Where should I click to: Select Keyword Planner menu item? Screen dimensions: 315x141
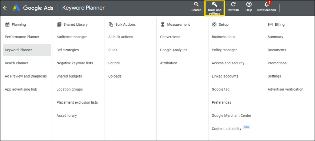(x=27, y=50)
